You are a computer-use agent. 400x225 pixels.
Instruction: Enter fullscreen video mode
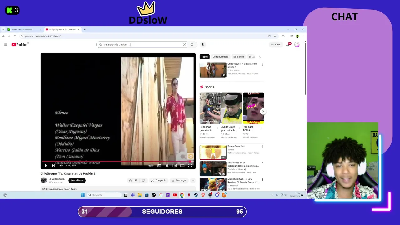[x=190, y=166]
